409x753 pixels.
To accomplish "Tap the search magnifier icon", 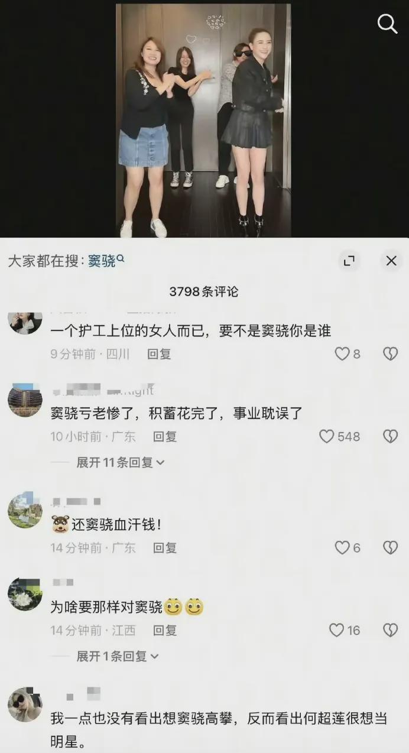I will click(388, 24).
